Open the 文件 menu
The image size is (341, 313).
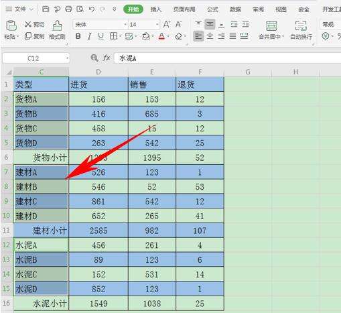tap(19, 9)
